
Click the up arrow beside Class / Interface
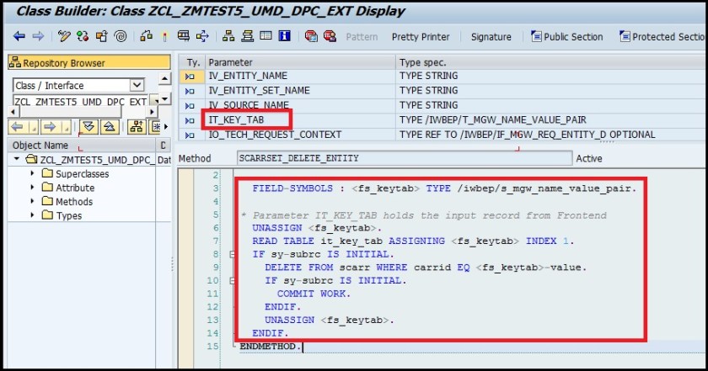point(165,79)
